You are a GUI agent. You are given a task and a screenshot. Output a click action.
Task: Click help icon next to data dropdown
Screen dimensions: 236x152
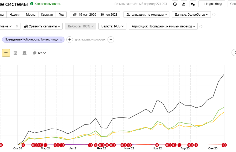pos(214,15)
